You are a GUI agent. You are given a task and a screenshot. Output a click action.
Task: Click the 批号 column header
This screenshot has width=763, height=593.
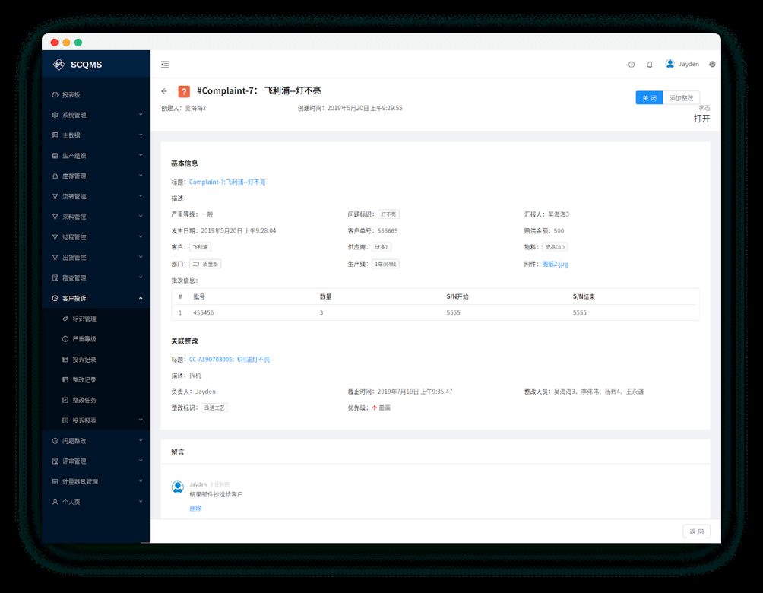click(x=199, y=296)
